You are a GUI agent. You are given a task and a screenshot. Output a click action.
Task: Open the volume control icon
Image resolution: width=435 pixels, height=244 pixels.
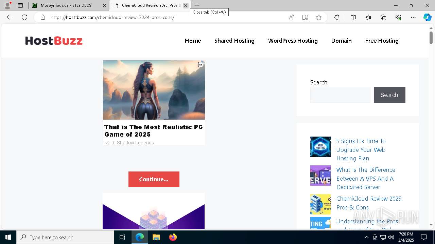(391, 237)
